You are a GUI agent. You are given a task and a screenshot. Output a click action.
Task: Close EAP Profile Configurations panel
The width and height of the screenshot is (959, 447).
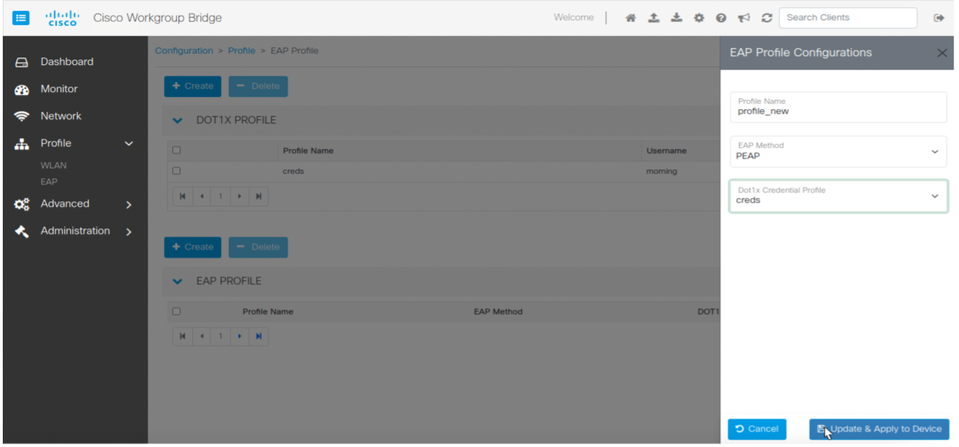click(x=942, y=53)
